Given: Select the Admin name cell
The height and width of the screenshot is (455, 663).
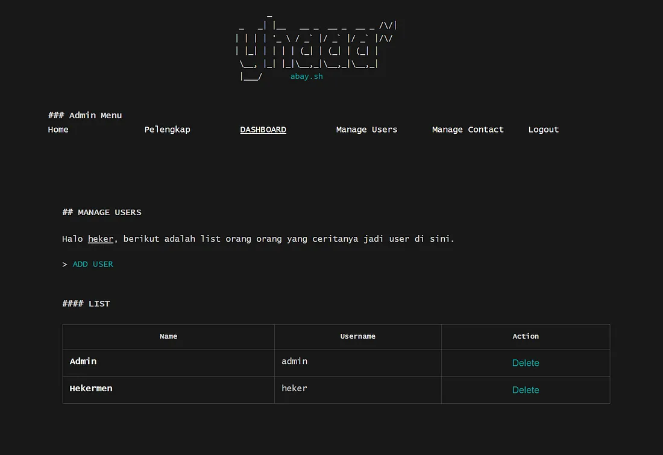Looking at the screenshot, I should point(83,361).
